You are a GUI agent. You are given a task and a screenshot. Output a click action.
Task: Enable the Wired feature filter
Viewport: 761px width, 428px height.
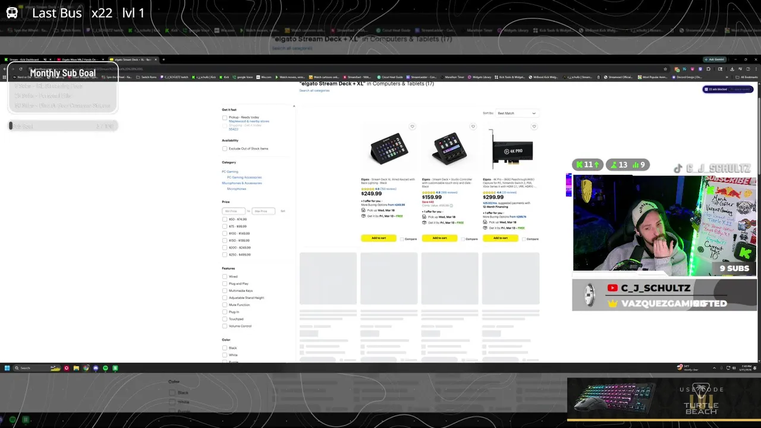(225, 276)
